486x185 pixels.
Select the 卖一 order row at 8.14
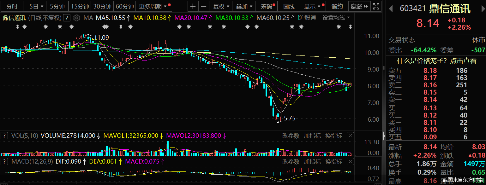[436, 100]
